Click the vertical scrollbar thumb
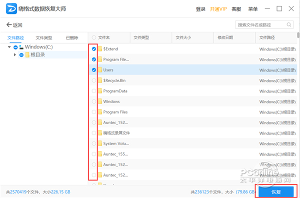The image size is (300, 198). click(x=298, y=35)
